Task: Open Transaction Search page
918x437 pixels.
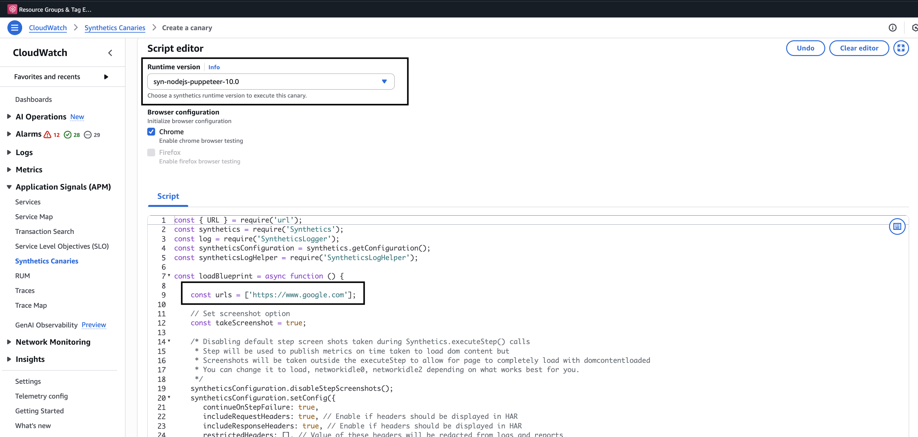Action: [45, 231]
